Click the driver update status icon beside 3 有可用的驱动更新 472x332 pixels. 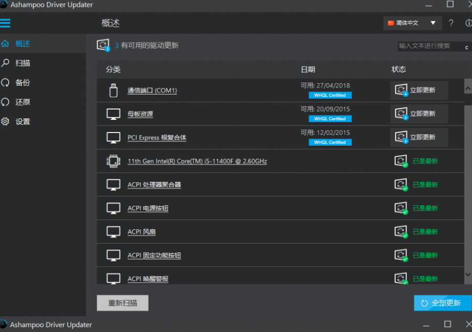[x=103, y=44]
